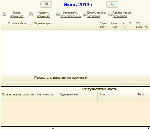This screenshot has width=150, height=129.
Task: Click 'Показатель матрицы результативности' column header
Action: click(x=30, y=95)
